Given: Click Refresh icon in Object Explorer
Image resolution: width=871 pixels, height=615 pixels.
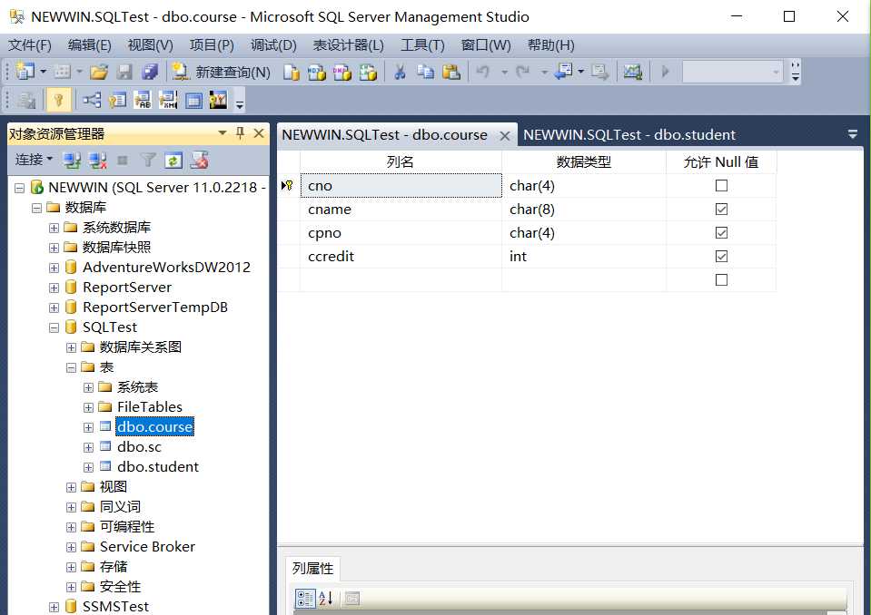Looking at the screenshot, I should click(x=173, y=161).
